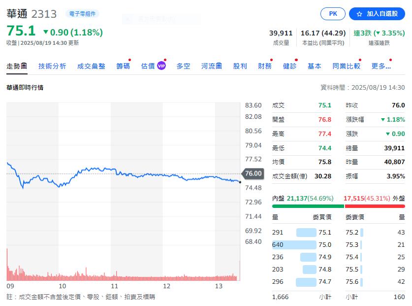Click the 39,911 volume figure in header

point(281,33)
